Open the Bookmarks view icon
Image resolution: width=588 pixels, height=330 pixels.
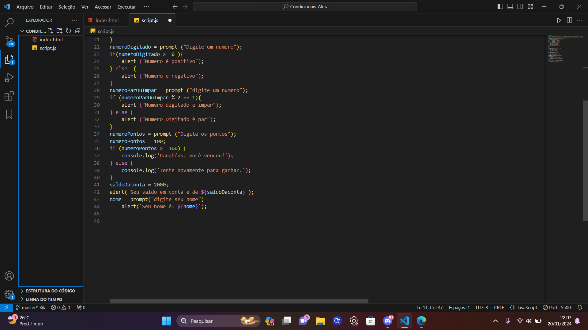pyautogui.click(x=9, y=114)
